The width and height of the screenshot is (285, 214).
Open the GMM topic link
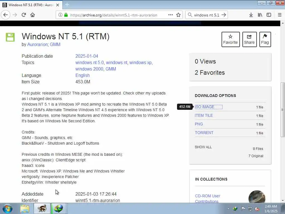click(x=111, y=69)
